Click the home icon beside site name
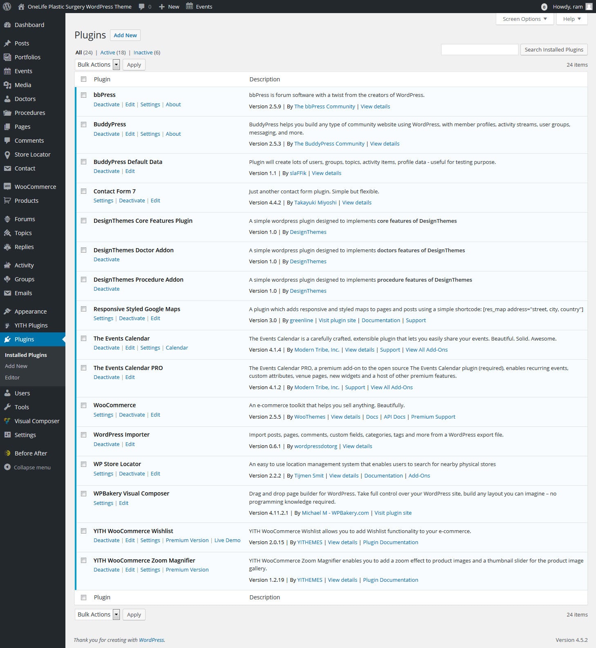Image resolution: width=596 pixels, height=648 pixels. 21,7
